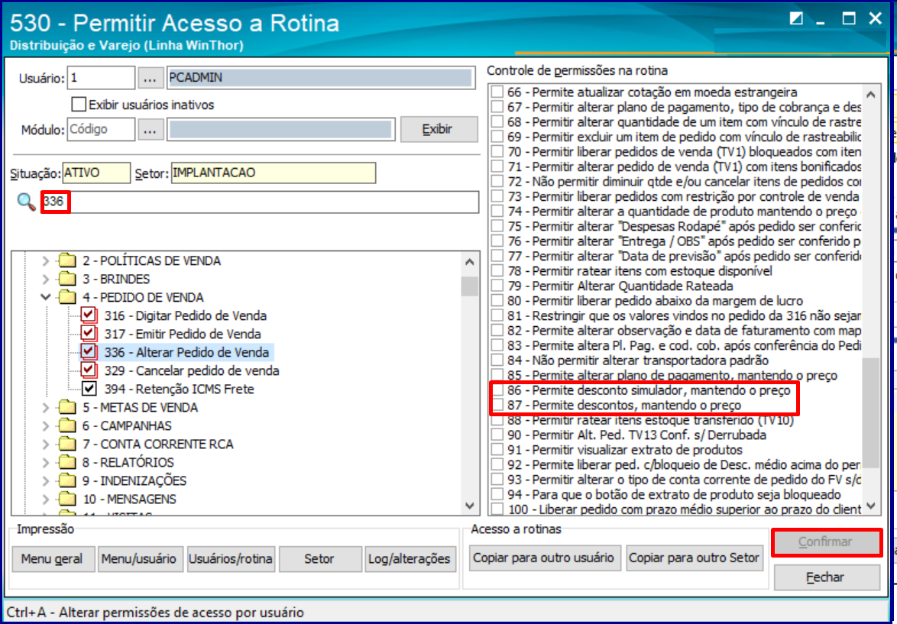Image resolution: width=897 pixels, height=624 pixels.
Task: Expand the 10 - MENSAGENS tree node
Action: tap(46, 499)
